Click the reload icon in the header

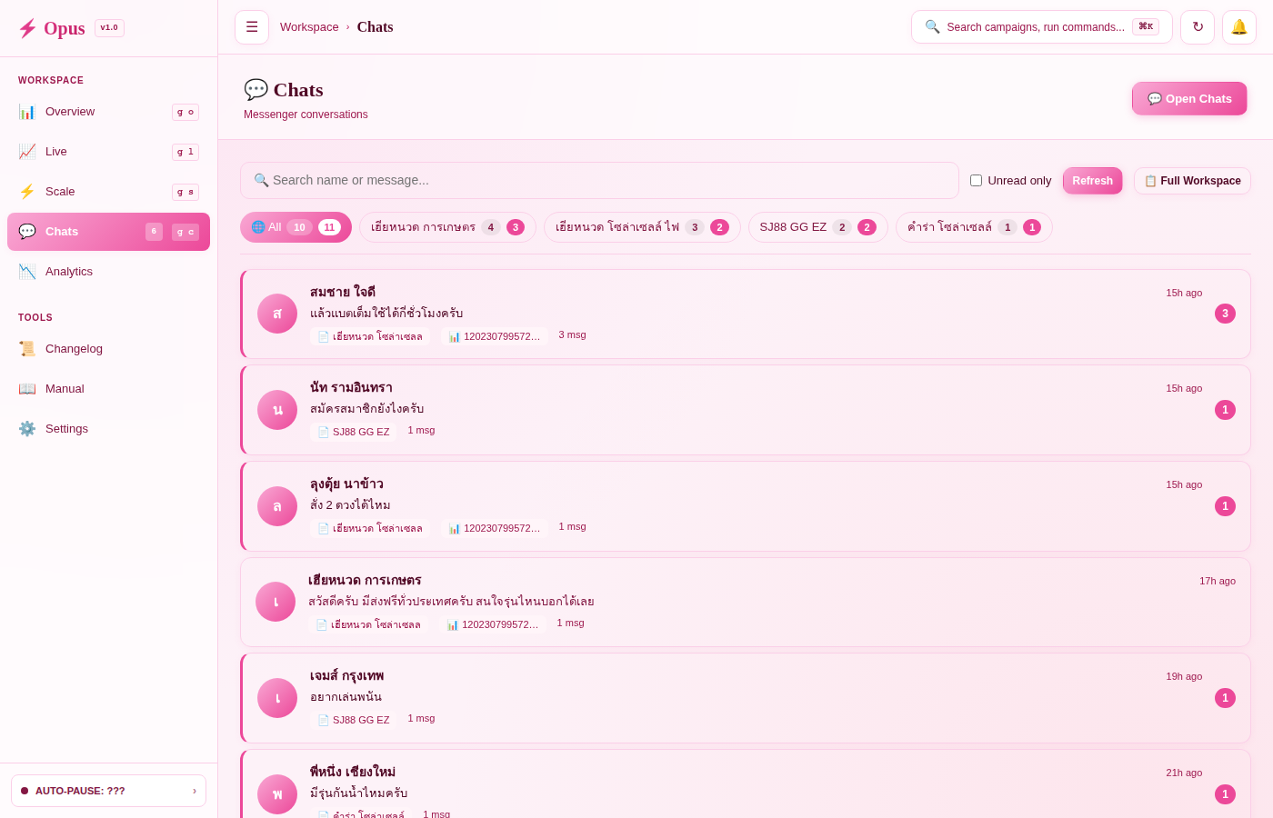(1198, 27)
